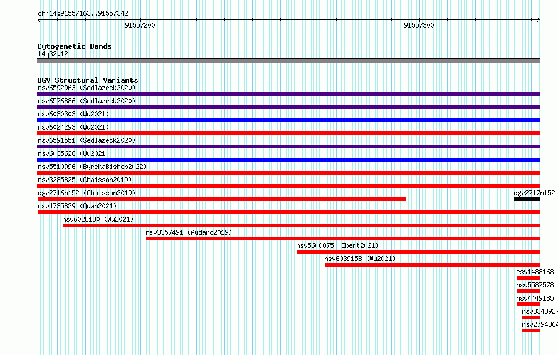Select the nsv6576886 (Sedlazeck2020) variant label

click(87, 101)
